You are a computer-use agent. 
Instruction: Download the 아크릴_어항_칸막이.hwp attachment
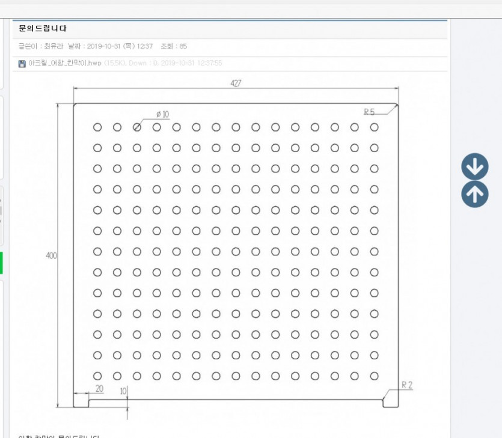click(65, 63)
